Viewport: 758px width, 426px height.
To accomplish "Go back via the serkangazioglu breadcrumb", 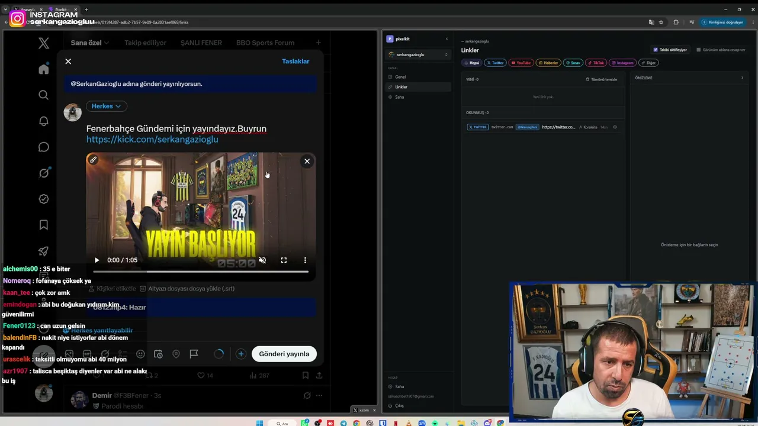I will [476, 41].
